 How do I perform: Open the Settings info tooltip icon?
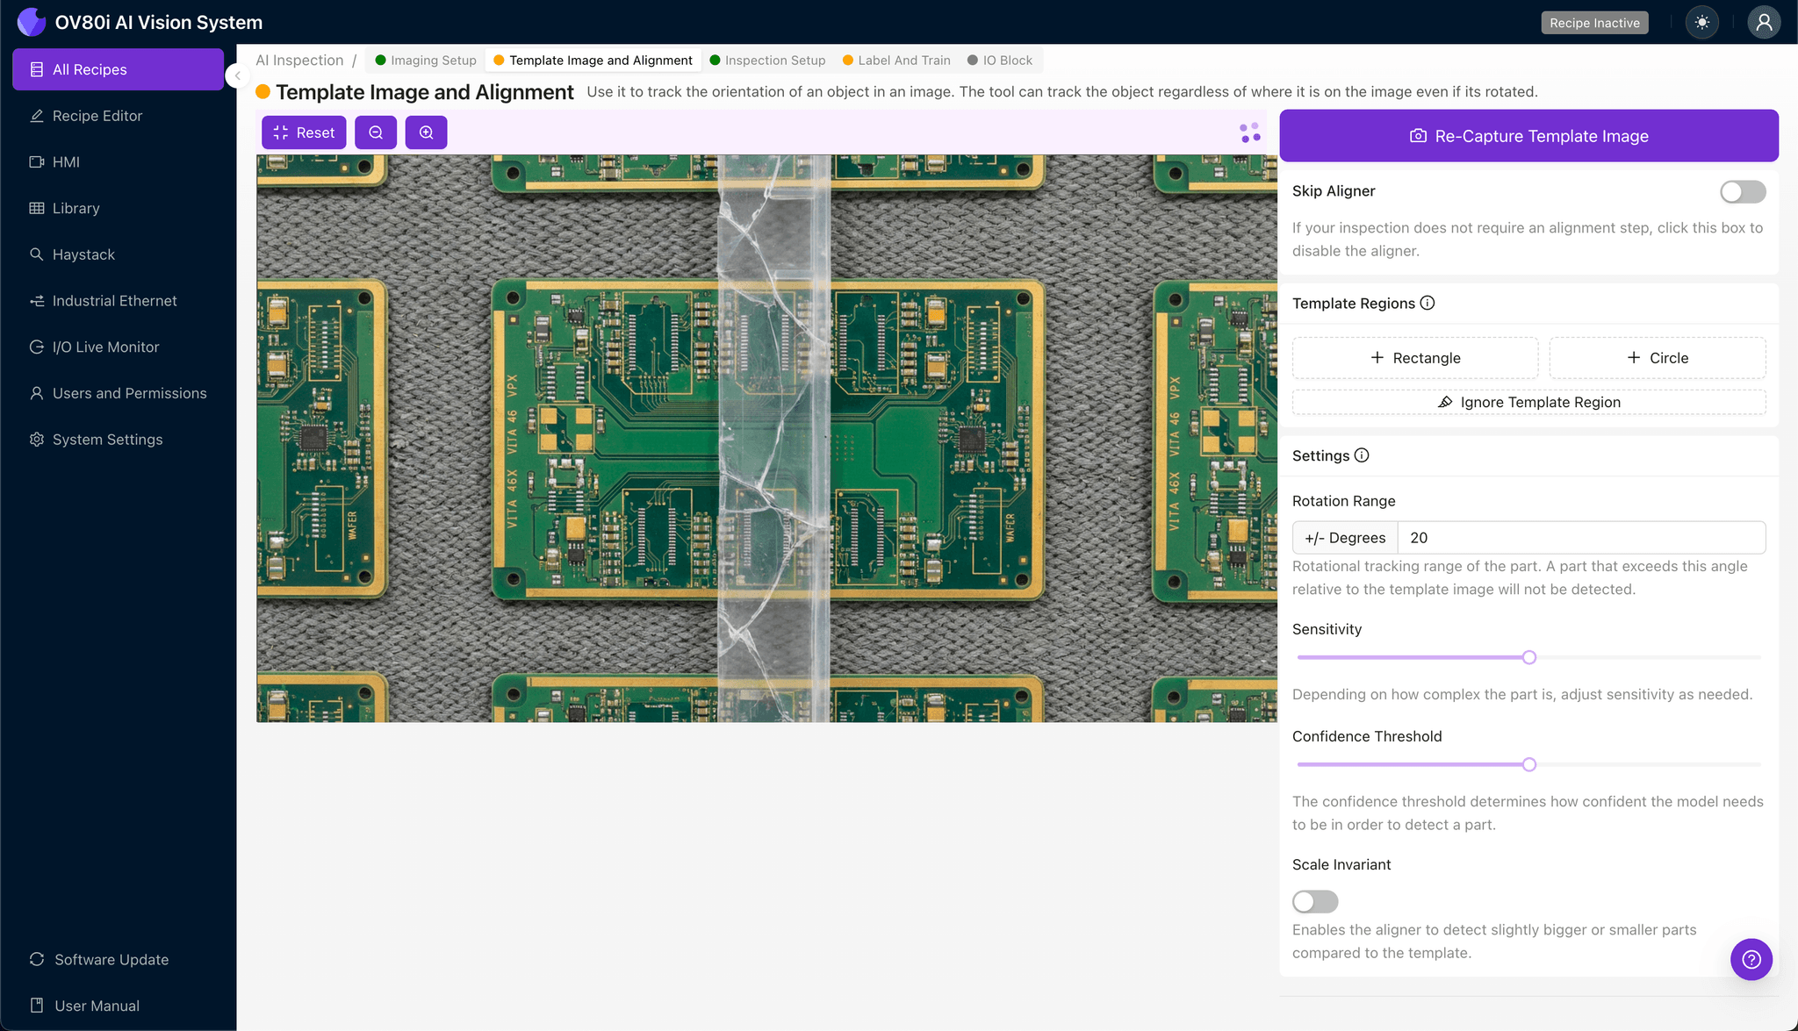tap(1362, 455)
